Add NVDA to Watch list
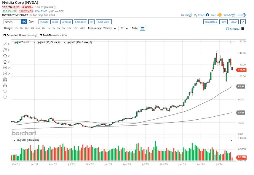This screenshot has height=175, width=254. 229,15
